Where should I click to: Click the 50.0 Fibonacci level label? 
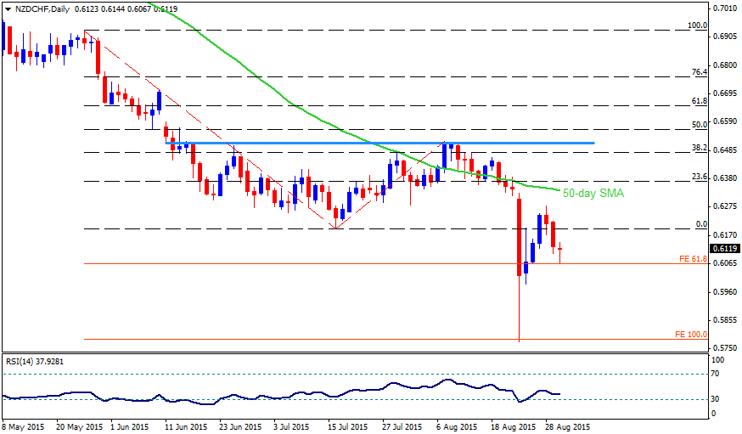(x=700, y=125)
